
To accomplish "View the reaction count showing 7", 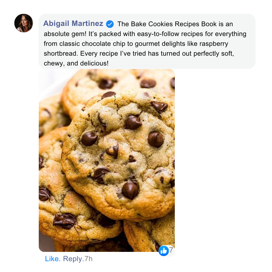I will point(171,250).
